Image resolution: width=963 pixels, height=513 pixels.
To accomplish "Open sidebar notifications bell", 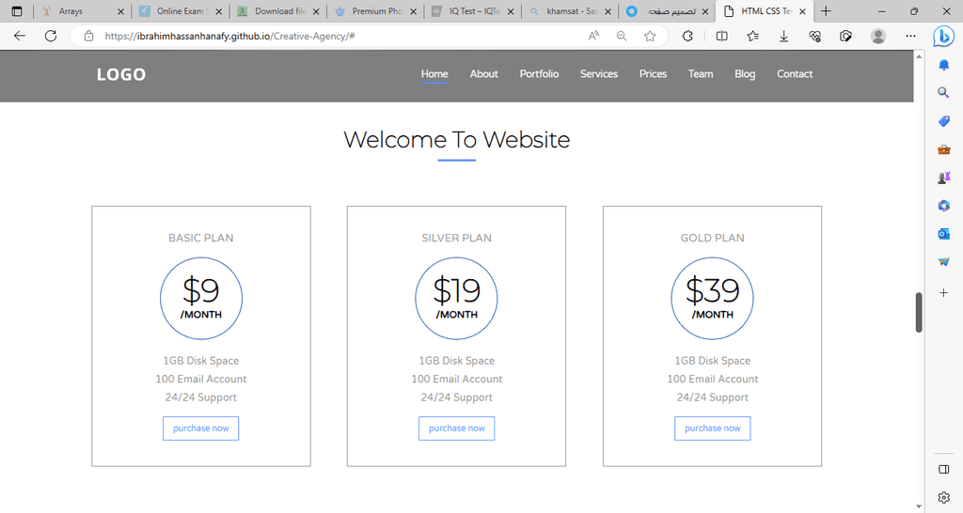I will pyautogui.click(x=944, y=65).
